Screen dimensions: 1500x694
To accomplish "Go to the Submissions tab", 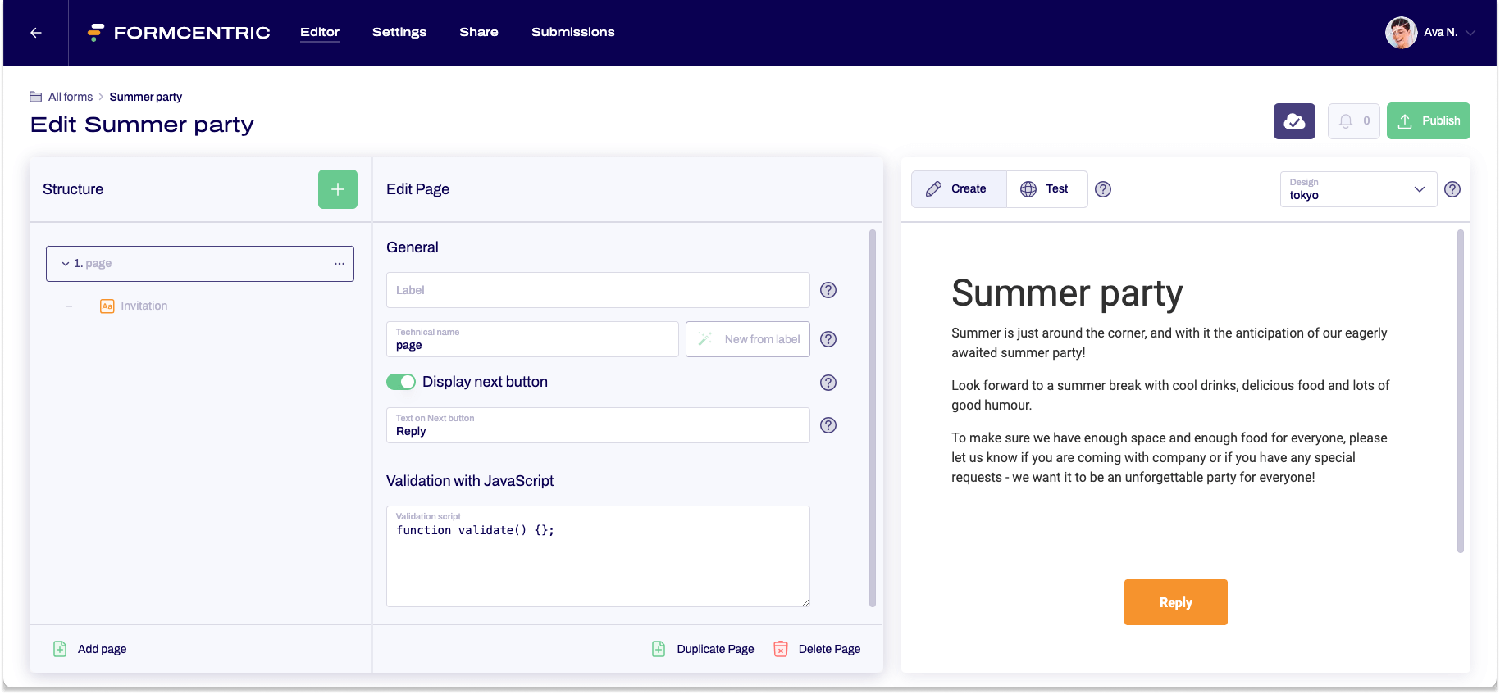I will pos(573,32).
